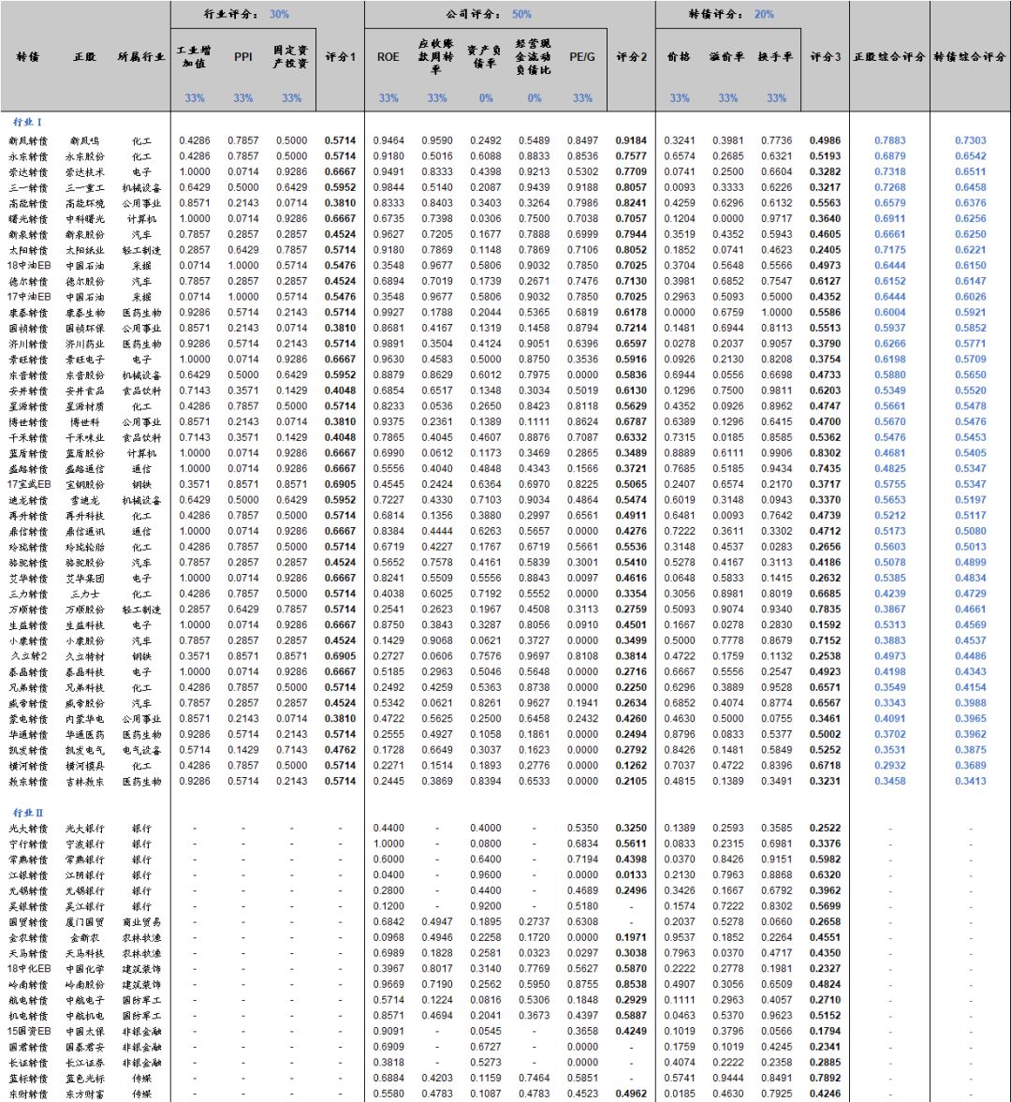Click the 15国资EB bond cell
1011x1102 pixels.
[x=27, y=1031]
